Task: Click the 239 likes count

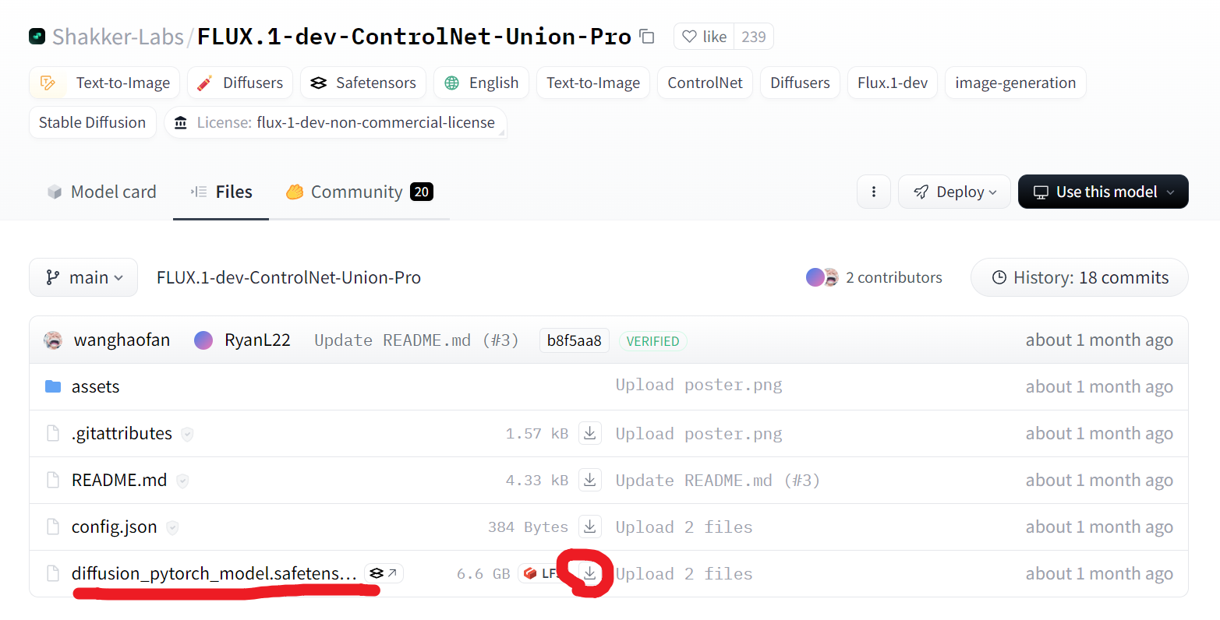Action: [754, 37]
